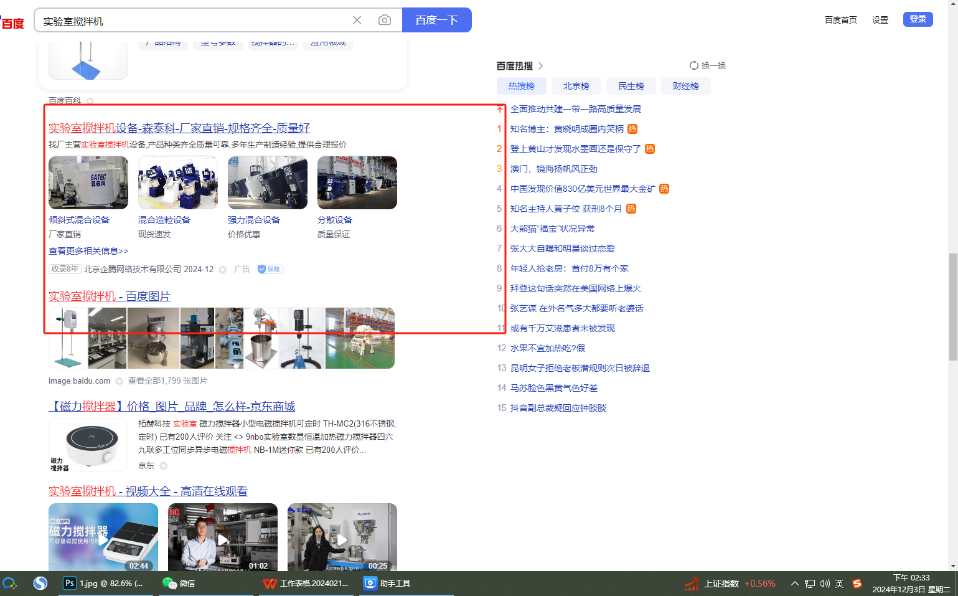Screen dimensions: 958x596
Task: Switch to the 财经榜 tab
Action: 686,86
